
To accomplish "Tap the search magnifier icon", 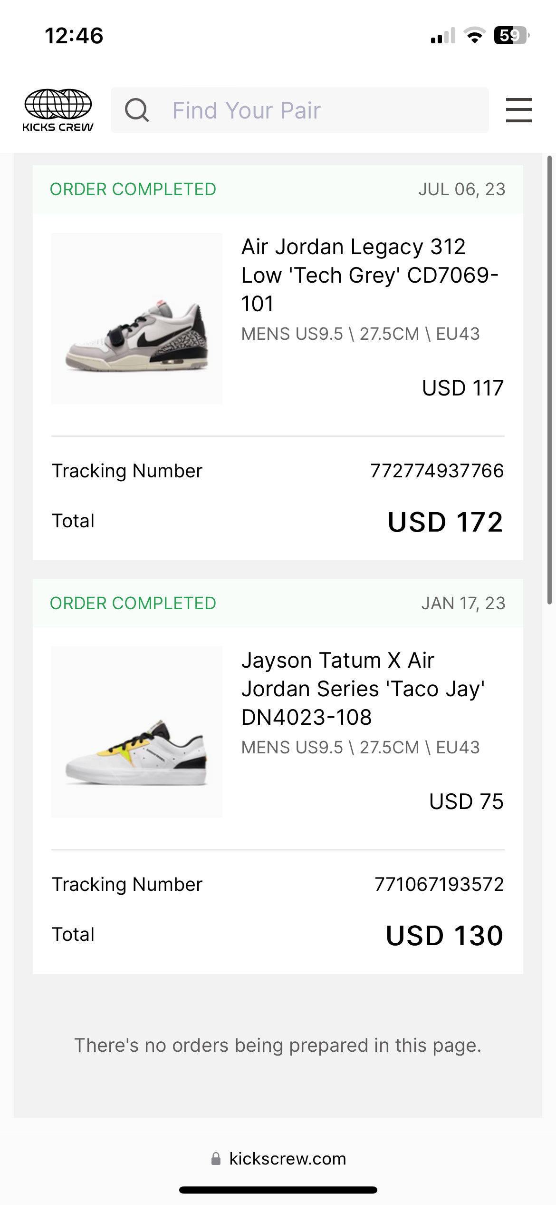I will (x=137, y=110).
